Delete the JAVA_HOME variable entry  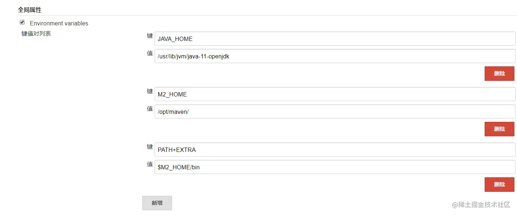(x=499, y=74)
